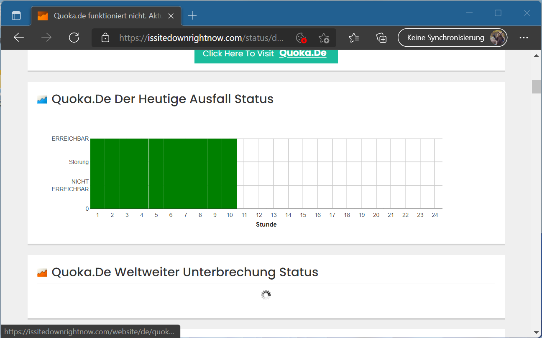Click the loading spinner under Weltweiter Unterbrechung

pos(266,295)
